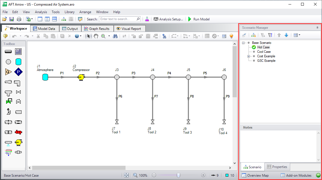The image size is (322, 180).
Task: Click the binoculars find icon
Action: pyautogui.click(x=115, y=36)
